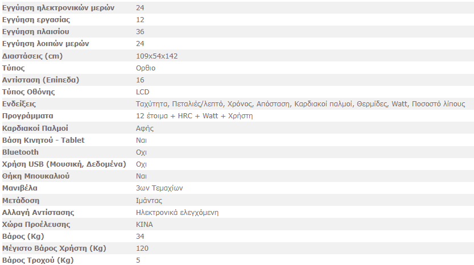
Task: Select the 'Αντίσταση (Επίπεδα)' label
Action: [40, 80]
